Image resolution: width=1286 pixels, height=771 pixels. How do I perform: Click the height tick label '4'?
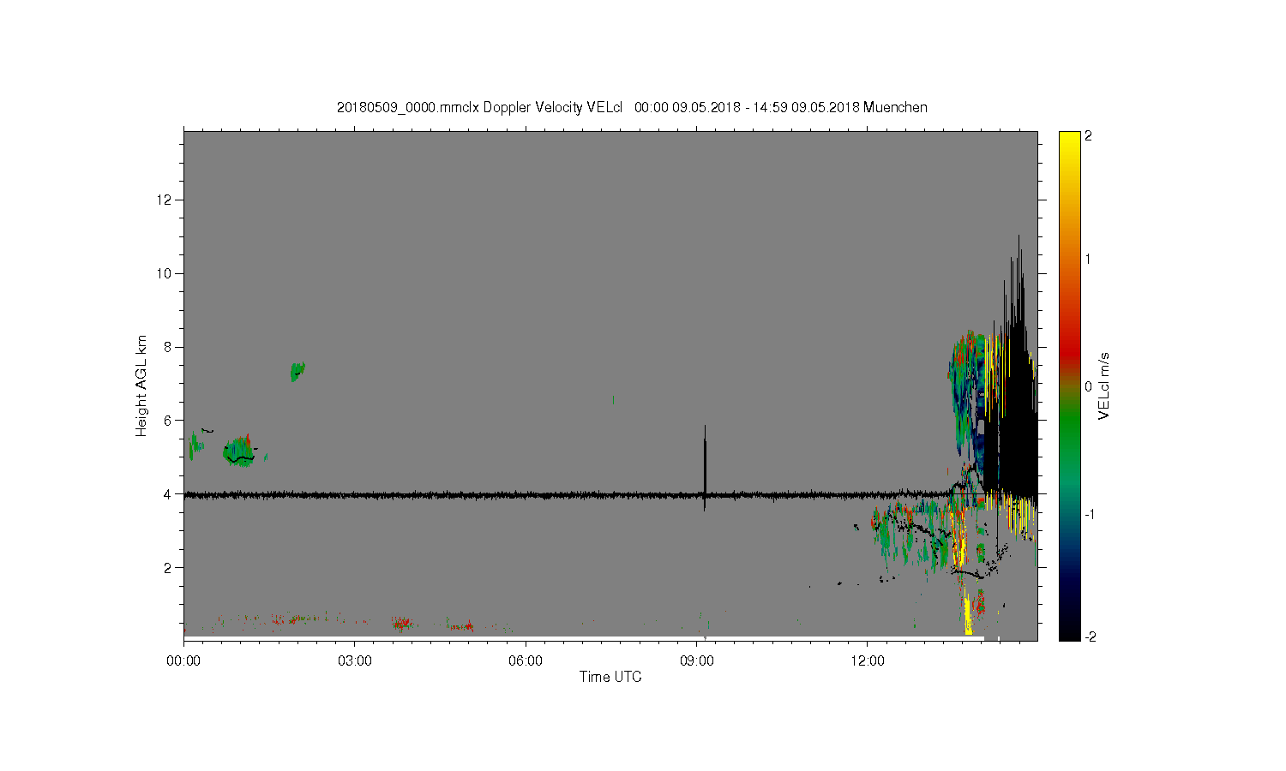point(169,493)
